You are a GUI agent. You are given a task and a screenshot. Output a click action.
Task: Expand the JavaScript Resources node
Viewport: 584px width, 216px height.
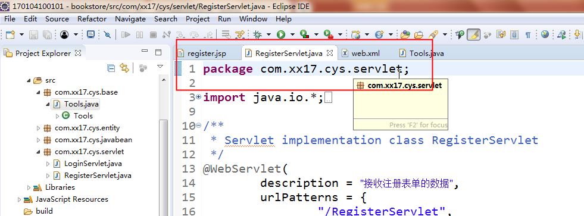[x=20, y=199]
